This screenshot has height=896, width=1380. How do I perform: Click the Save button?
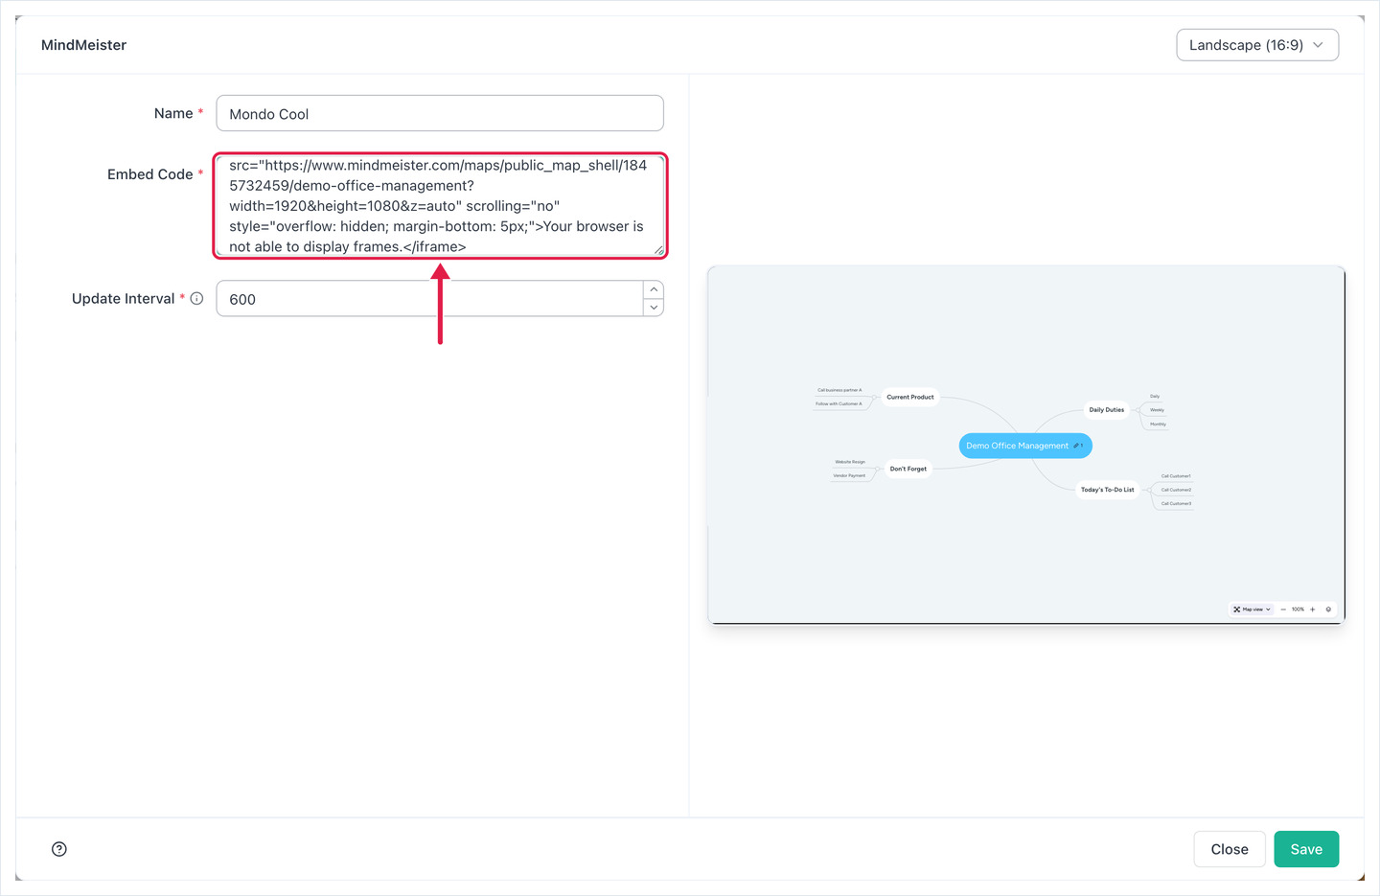pos(1306,849)
